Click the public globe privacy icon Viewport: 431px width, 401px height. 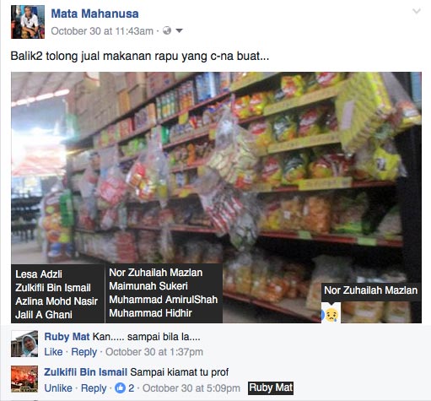pos(167,30)
